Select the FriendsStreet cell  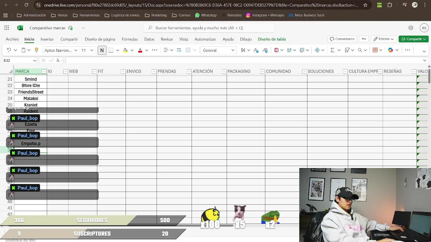point(31,92)
